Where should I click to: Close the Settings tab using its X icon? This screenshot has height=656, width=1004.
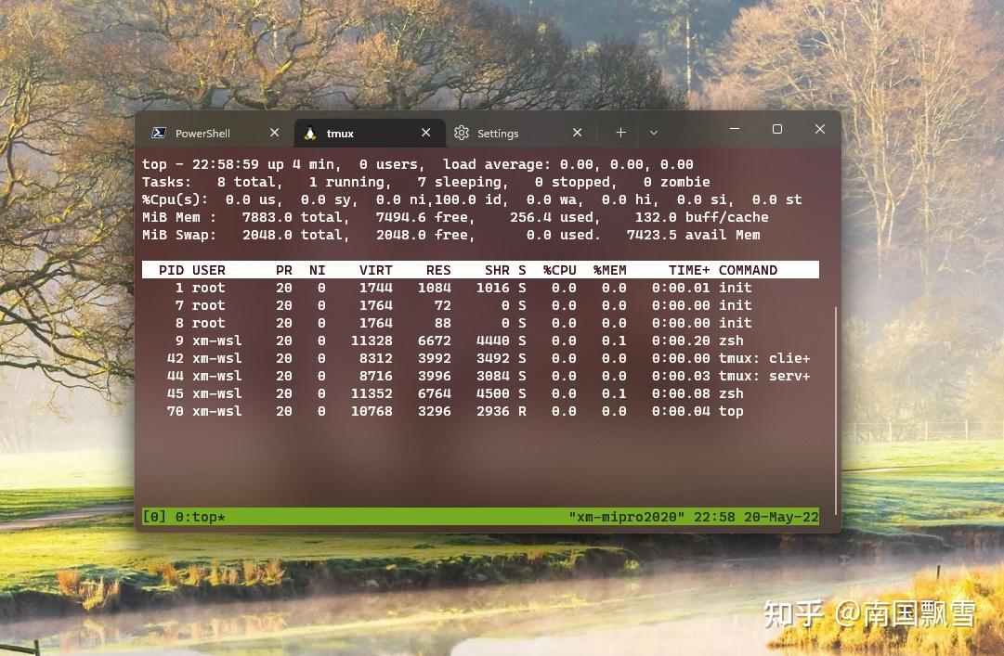(x=577, y=133)
